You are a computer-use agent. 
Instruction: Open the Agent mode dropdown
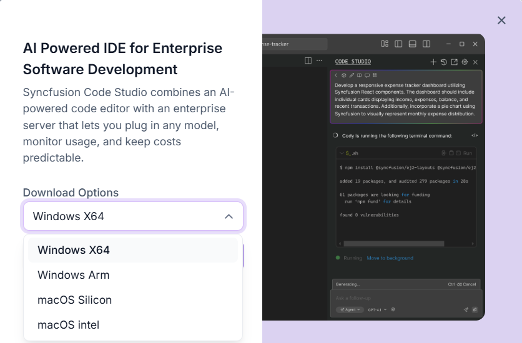coord(350,310)
